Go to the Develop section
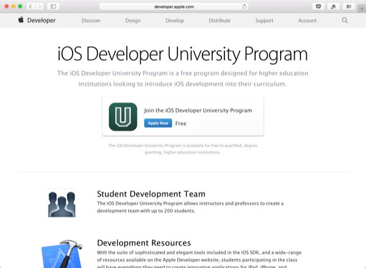The height and width of the screenshot is (268, 366). 174,20
